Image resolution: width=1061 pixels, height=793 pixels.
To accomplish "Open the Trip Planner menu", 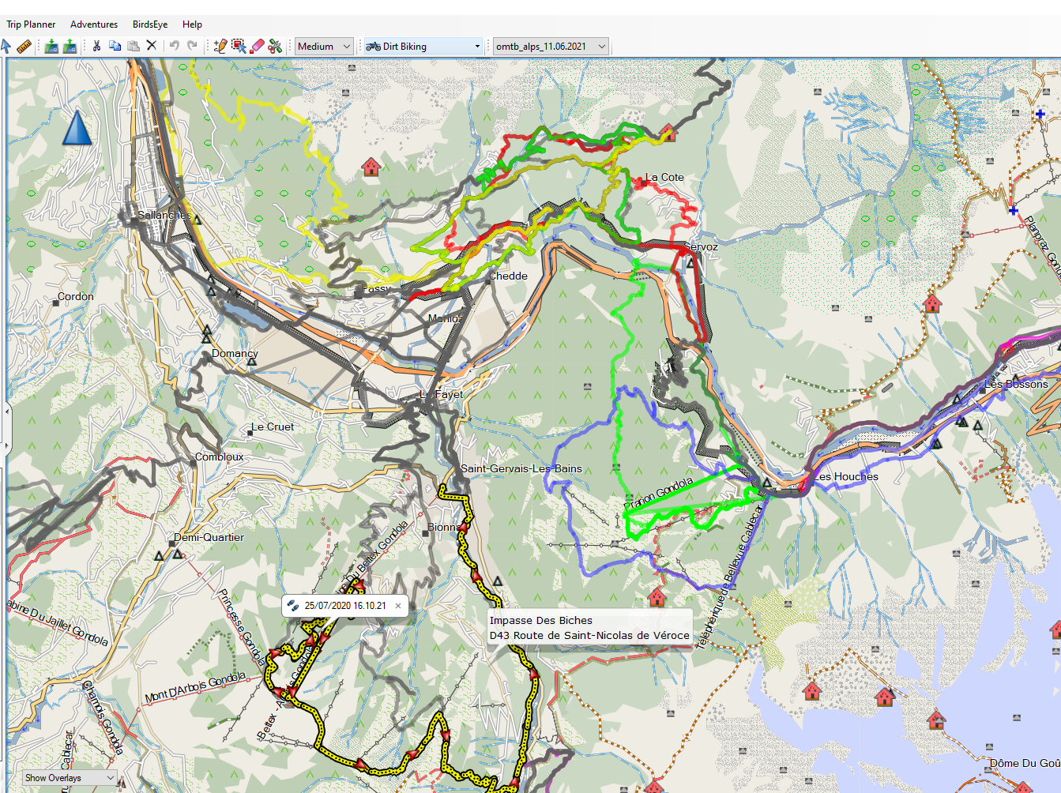I will click(x=31, y=24).
